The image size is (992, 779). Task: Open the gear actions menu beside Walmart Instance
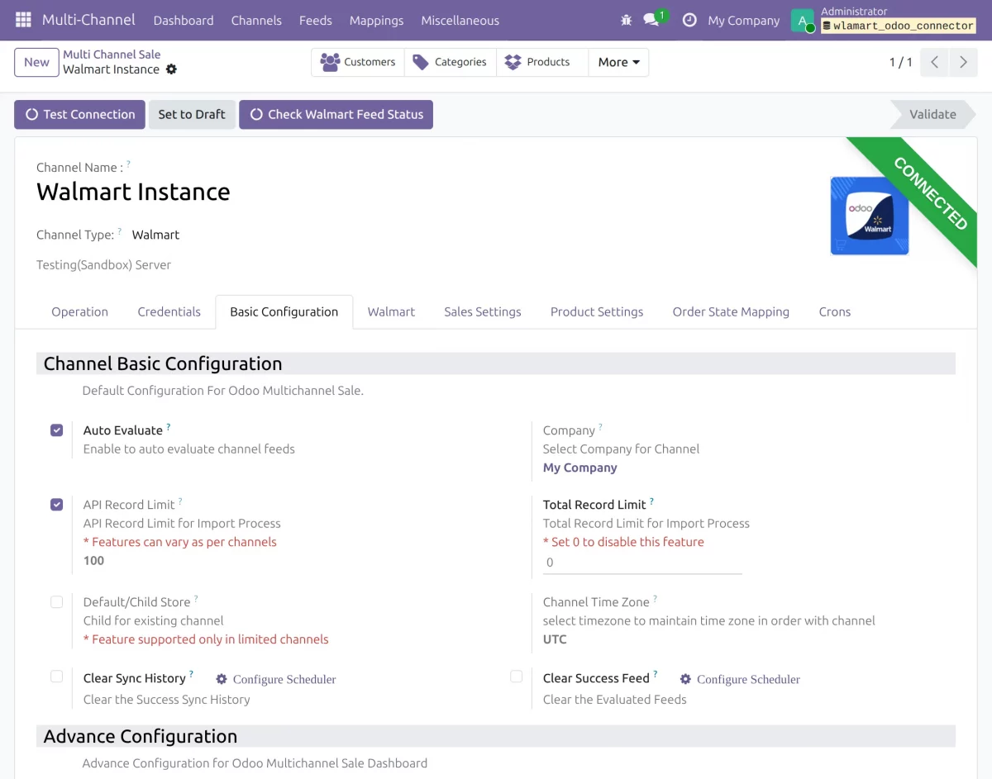tap(171, 69)
